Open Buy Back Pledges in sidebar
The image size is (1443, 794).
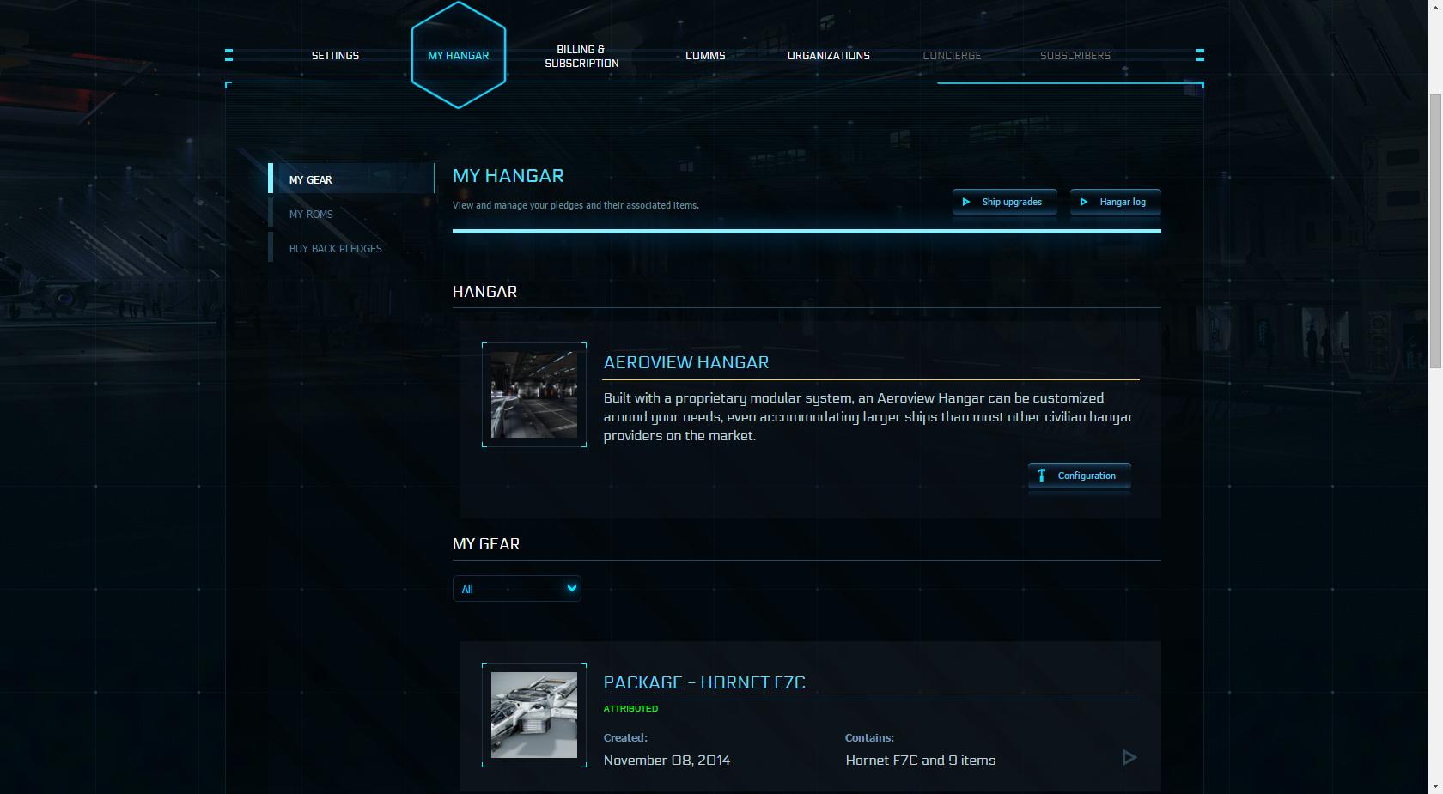(351, 248)
